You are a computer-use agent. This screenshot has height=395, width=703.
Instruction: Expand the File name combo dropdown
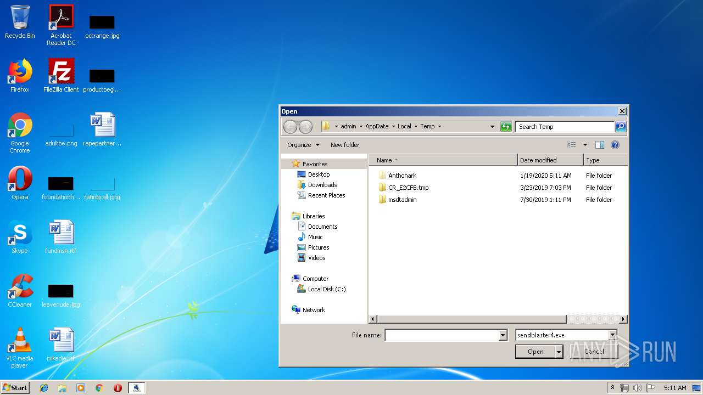tap(503, 335)
